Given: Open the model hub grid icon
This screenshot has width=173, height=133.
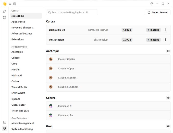Looking at the screenshot, I should click(5, 18).
